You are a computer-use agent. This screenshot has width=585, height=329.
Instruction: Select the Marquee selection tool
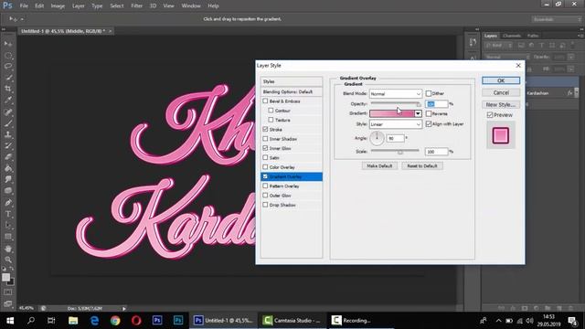(8, 56)
